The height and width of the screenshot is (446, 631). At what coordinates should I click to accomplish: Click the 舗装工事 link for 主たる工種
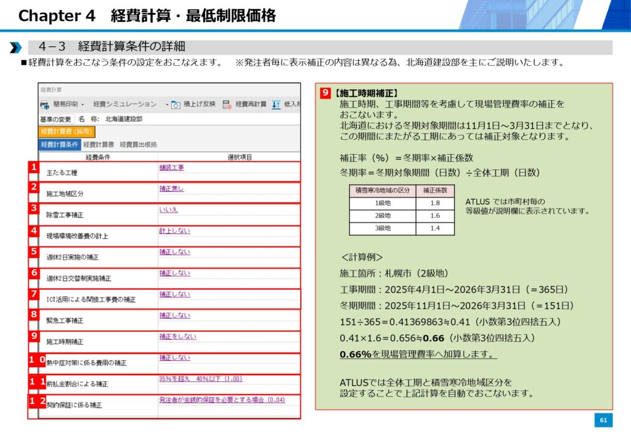[x=171, y=168]
